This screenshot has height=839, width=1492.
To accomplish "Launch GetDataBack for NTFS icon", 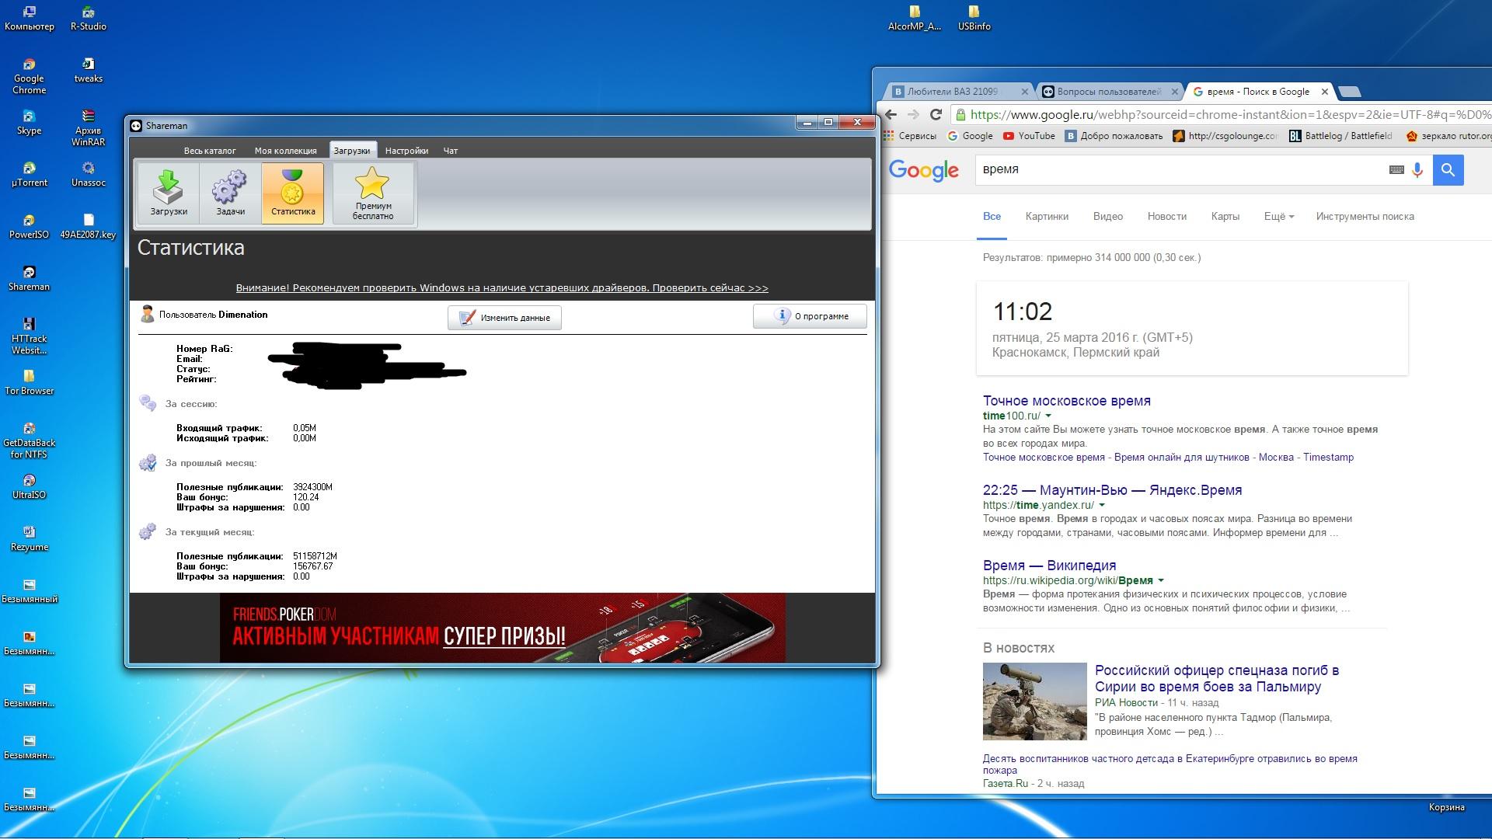I will click(x=29, y=440).
